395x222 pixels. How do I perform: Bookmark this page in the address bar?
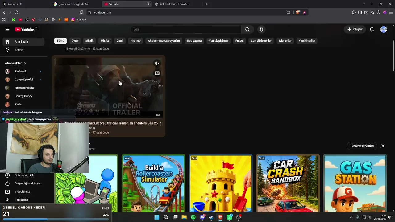(x=81, y=12)
